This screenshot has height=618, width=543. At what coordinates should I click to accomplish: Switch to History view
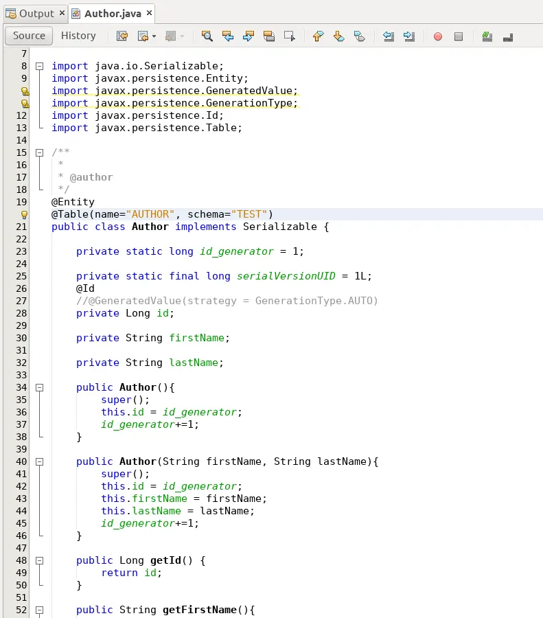coord(78,36)
